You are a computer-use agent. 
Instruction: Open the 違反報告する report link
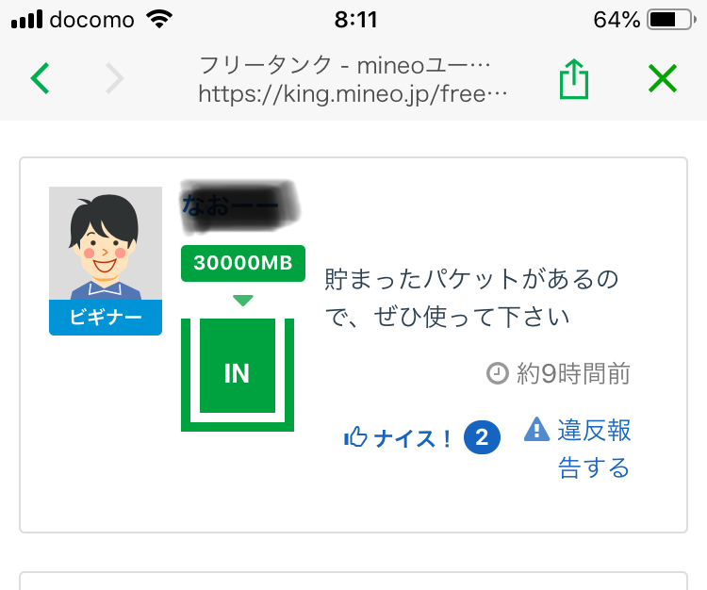[594, 449]
